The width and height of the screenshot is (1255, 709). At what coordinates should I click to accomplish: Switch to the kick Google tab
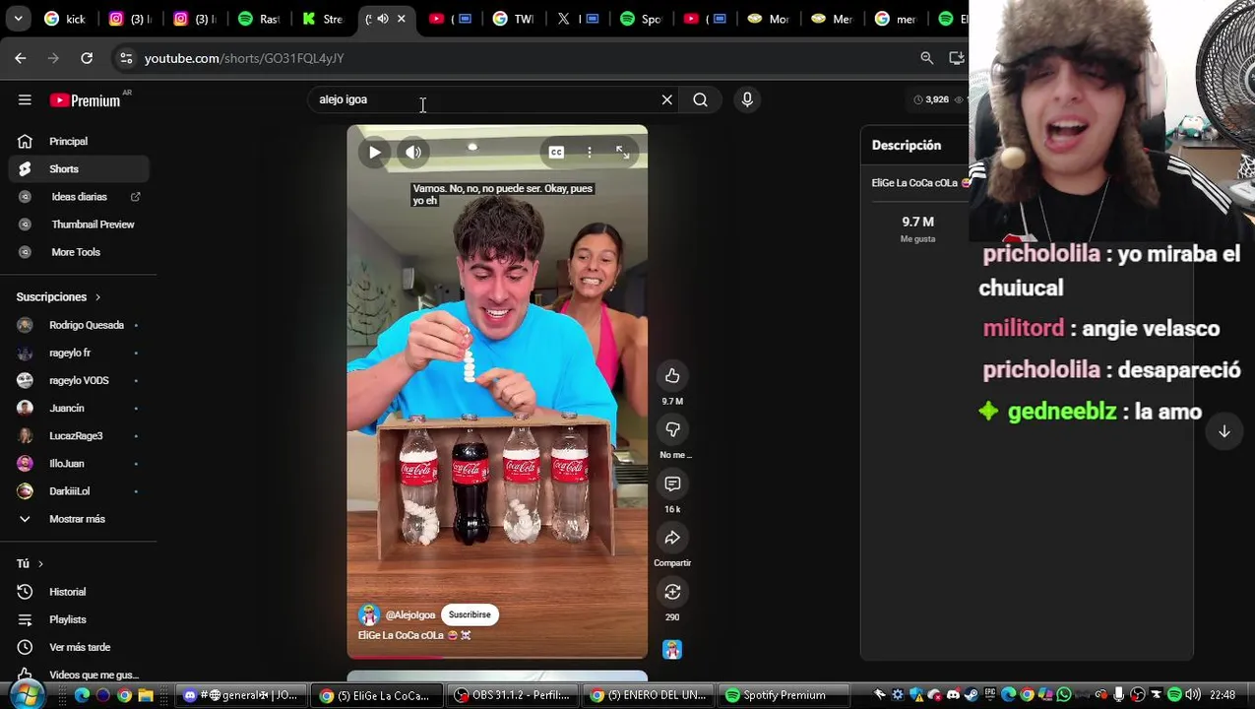(x=67, y=19)
